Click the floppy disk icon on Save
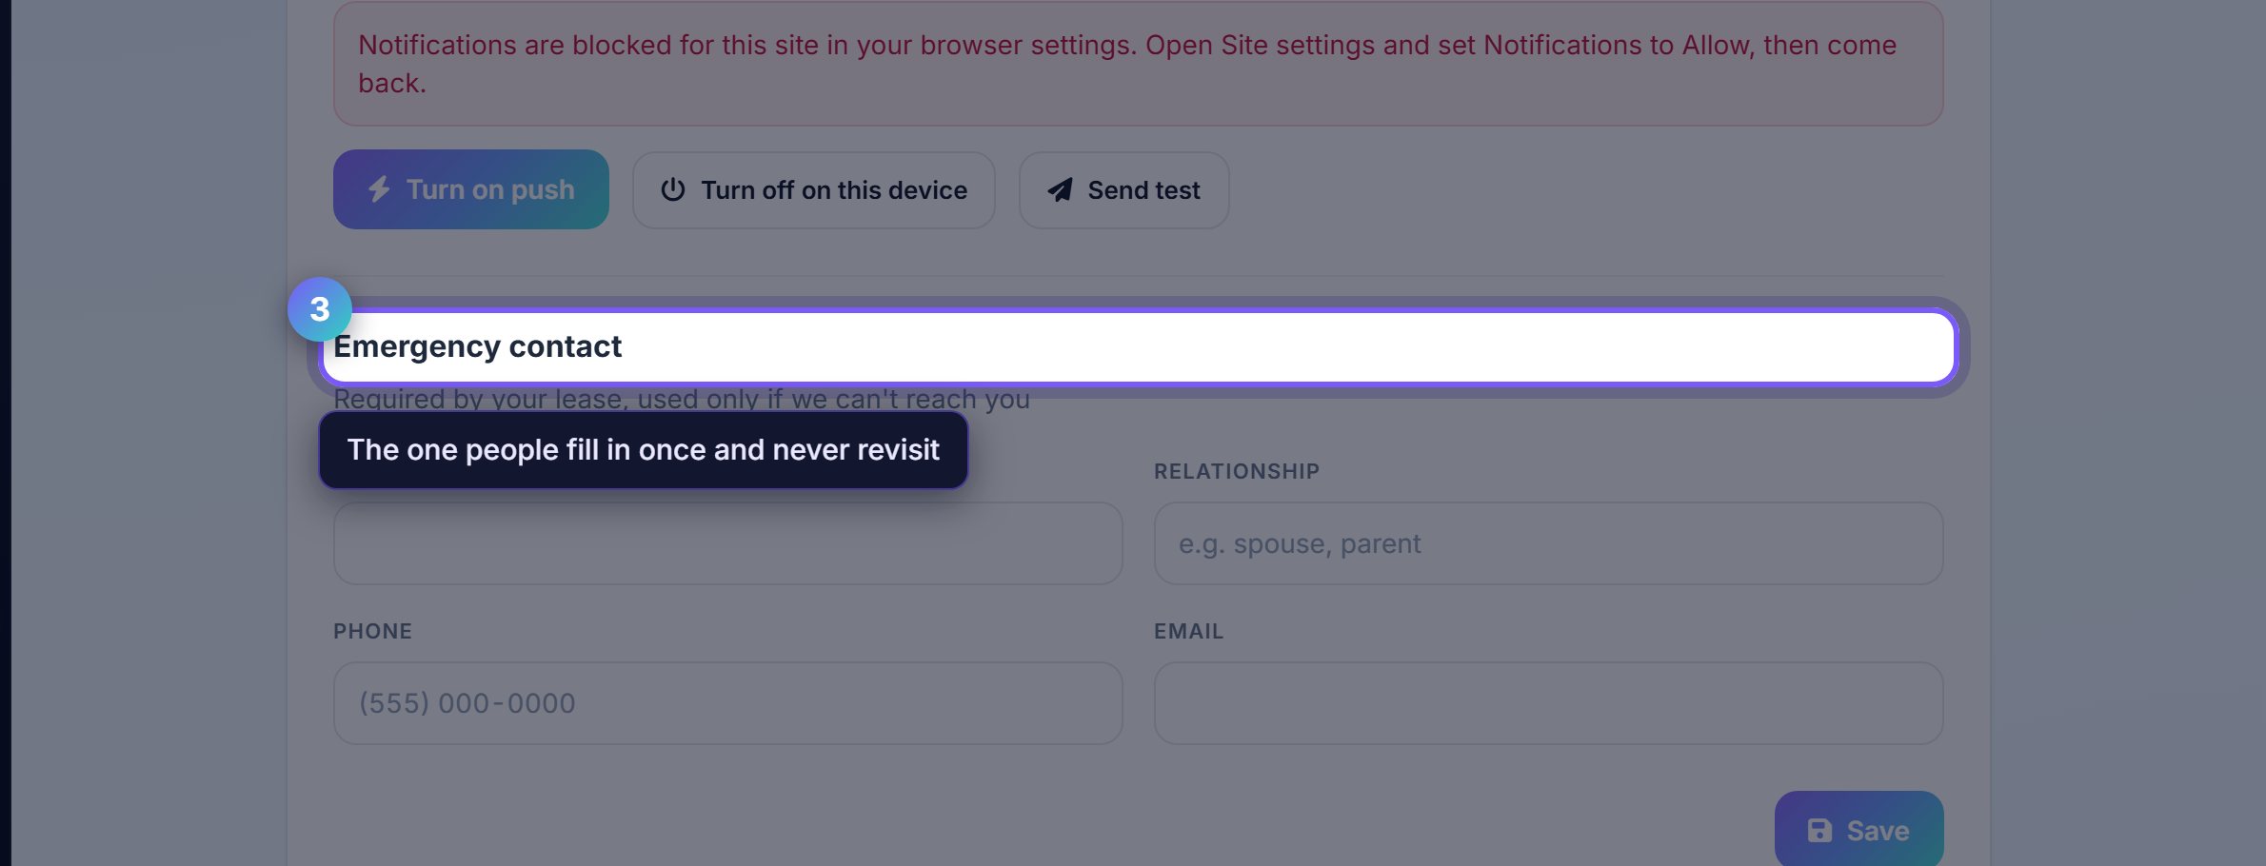 pyautogui.click(x=1819, y=831)
